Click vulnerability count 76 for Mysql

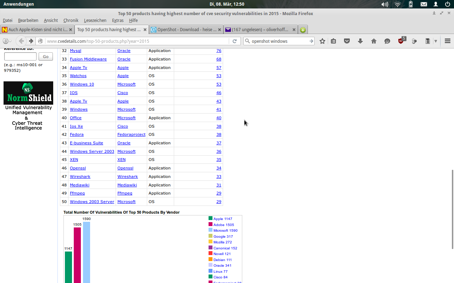[219, 51]
